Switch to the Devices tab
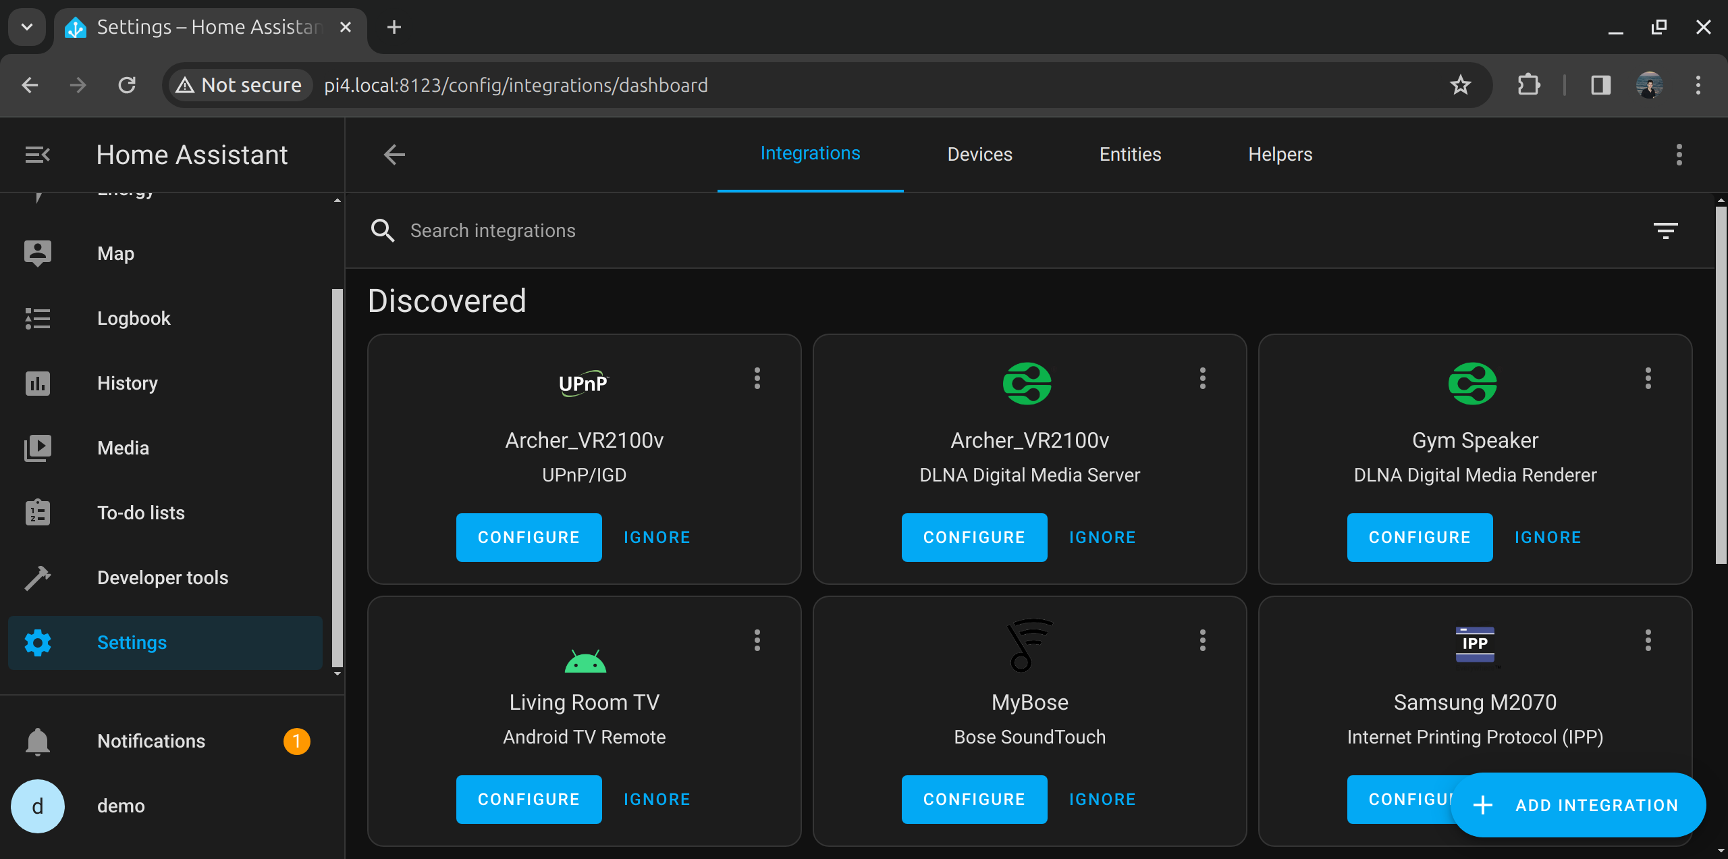1728x859 pixels. pyautogui.click(x=979, y=155)
